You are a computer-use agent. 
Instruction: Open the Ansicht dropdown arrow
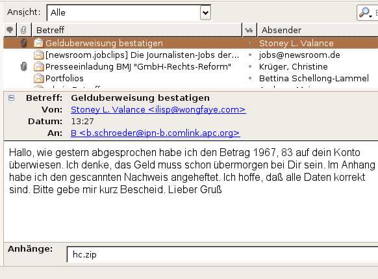tap(205, 12)
